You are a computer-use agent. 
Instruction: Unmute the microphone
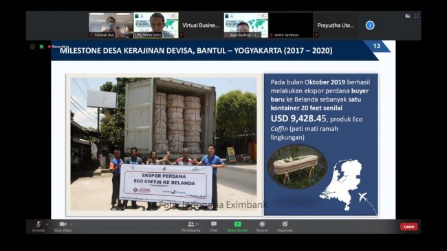pos(39,226)
